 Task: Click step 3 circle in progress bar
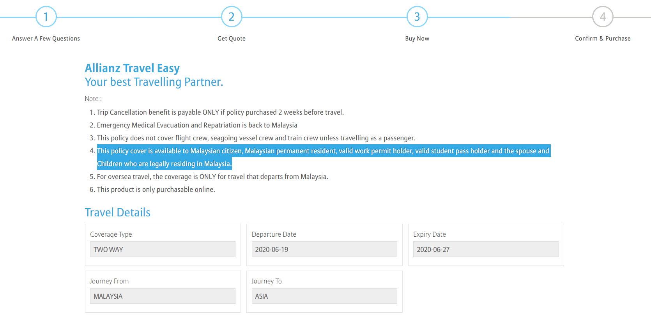coord(417,17)
